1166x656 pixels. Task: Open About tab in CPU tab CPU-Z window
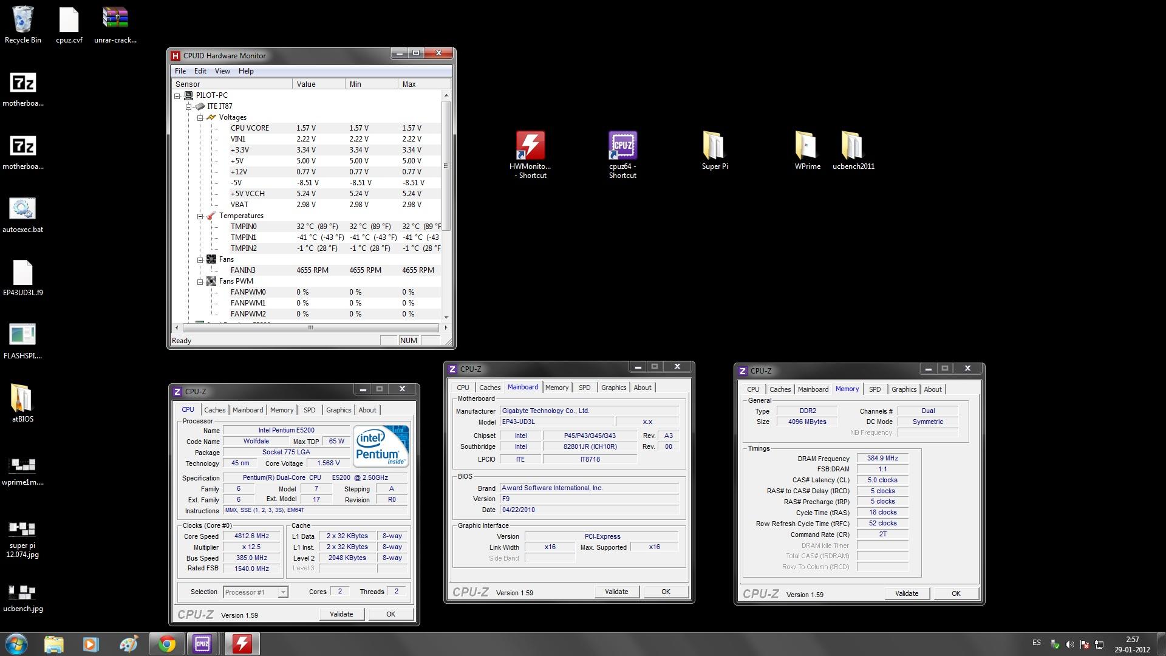(x=367, y=410)
